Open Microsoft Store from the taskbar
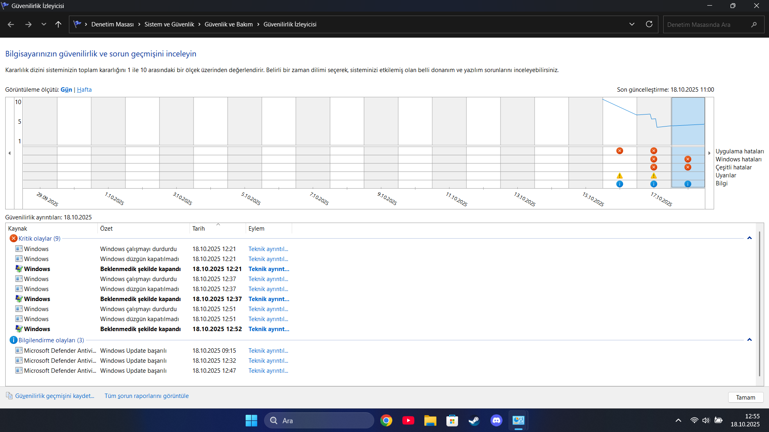 (x=452, y=420)
